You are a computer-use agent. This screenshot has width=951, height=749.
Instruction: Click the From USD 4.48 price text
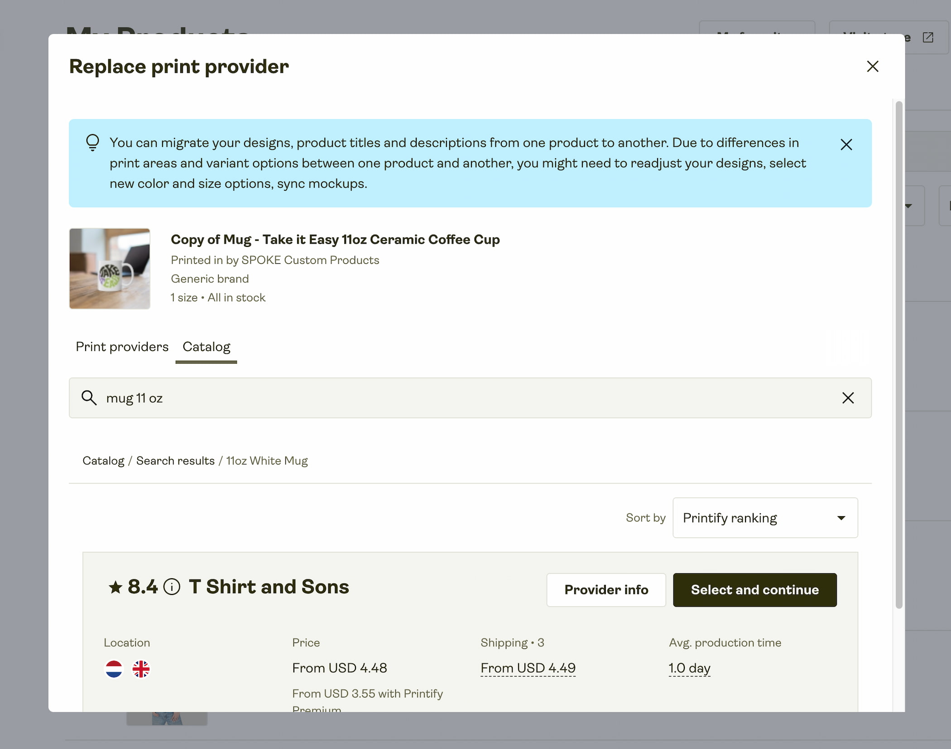pos(340,668)
